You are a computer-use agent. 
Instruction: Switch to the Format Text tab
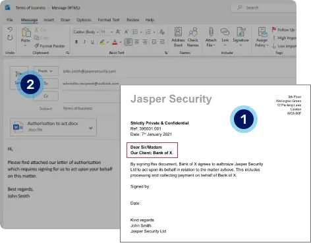click(x=109, y=20)
